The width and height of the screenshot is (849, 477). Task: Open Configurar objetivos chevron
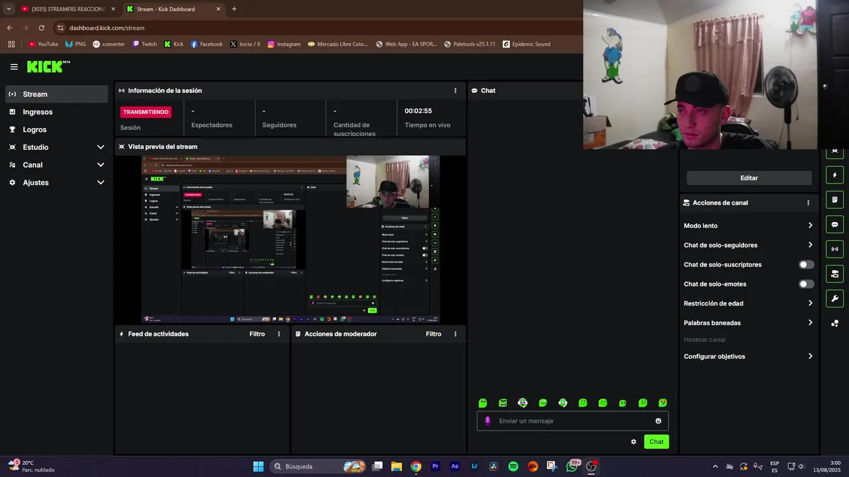pyautogui.click(x=810, y=356)
